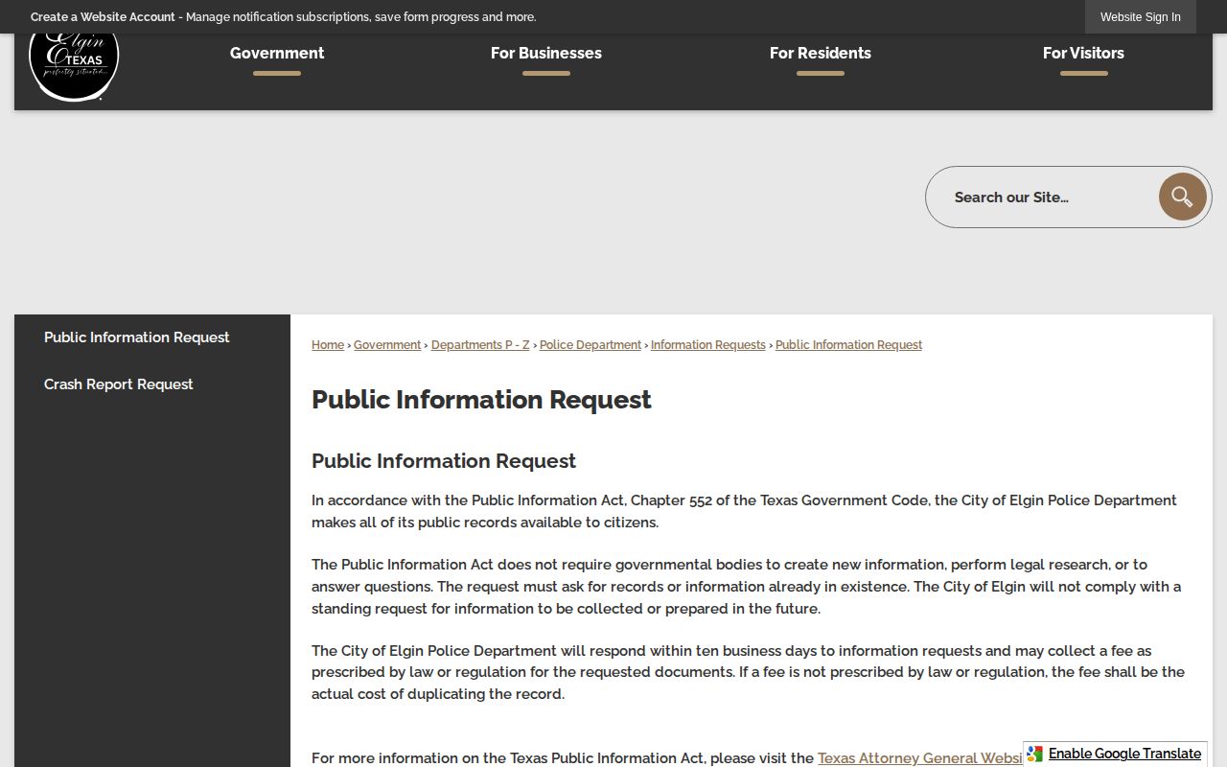This screenshot has width=1227, height=767.
Task: Focus the Search our Site field
Action: 1043,197
